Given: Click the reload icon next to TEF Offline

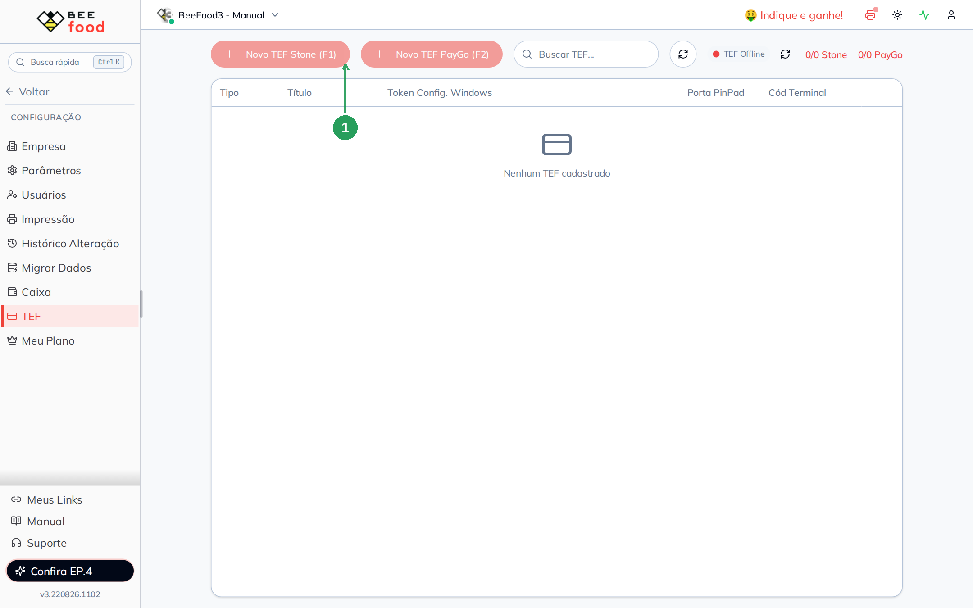Looking at the screenshot, I should (785, 54).
